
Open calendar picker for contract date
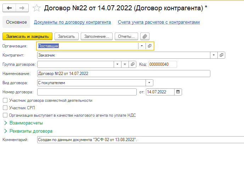point(178,92)
